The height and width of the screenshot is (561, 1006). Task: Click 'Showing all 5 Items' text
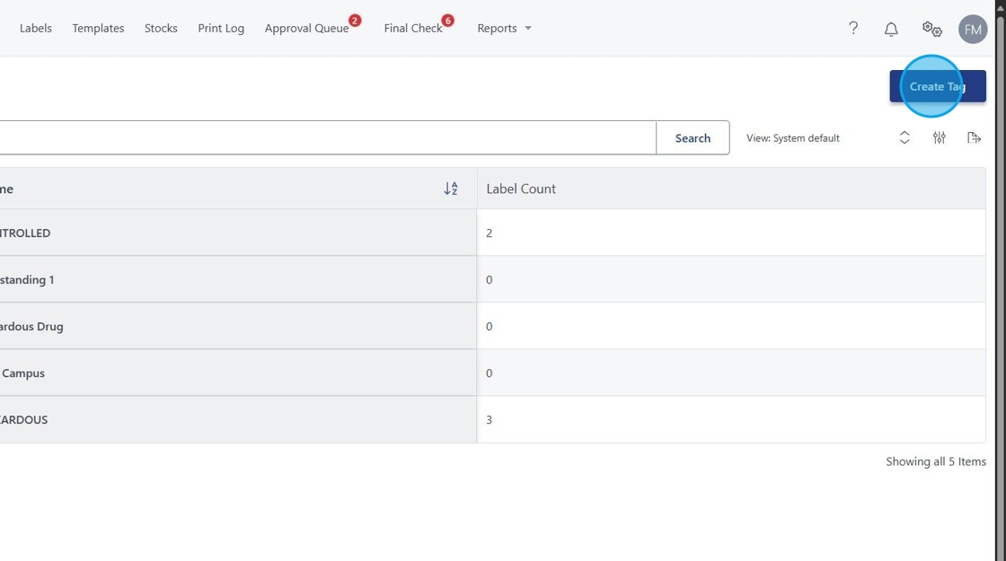[x=935, y=461]
